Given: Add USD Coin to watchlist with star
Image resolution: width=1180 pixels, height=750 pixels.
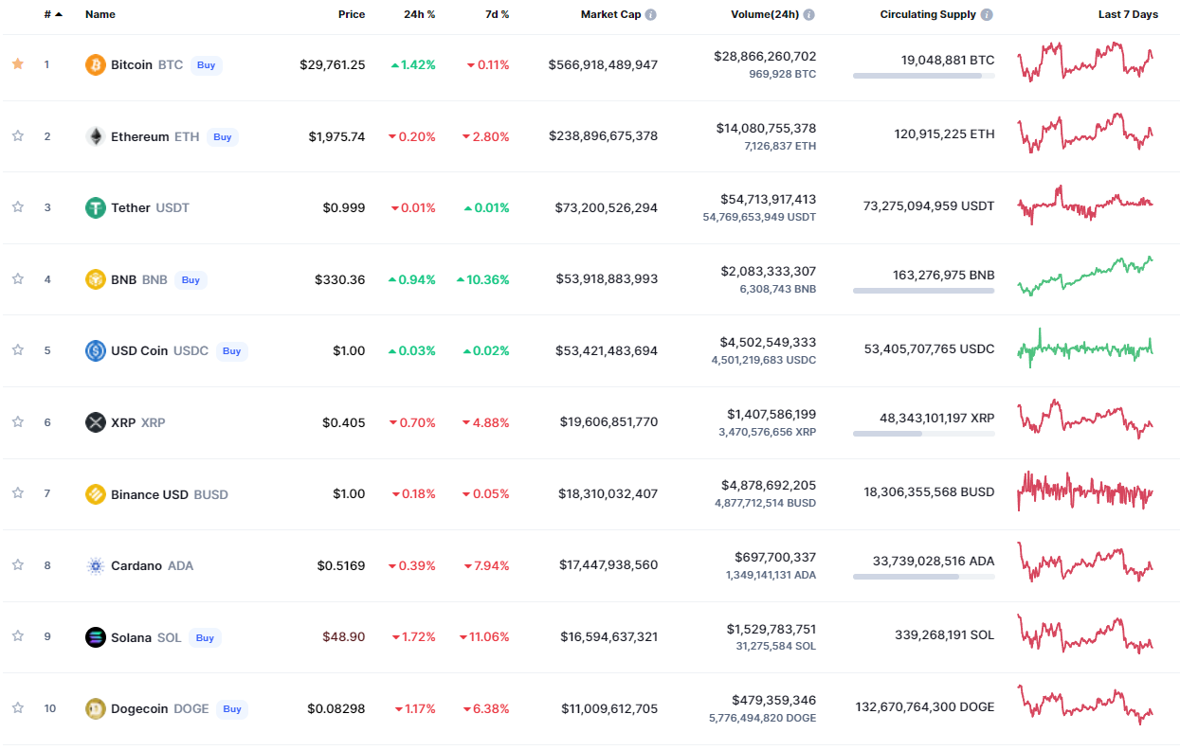Looking at the screenshot, I should pos(17,349).
